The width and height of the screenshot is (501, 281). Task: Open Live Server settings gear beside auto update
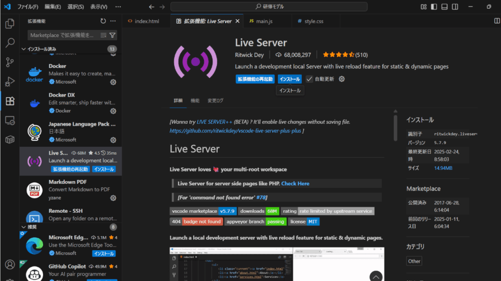click(x=342, y=79)
